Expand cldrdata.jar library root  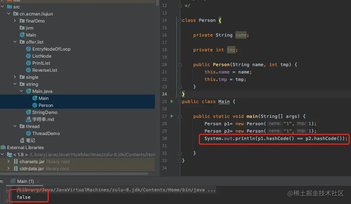9,168
